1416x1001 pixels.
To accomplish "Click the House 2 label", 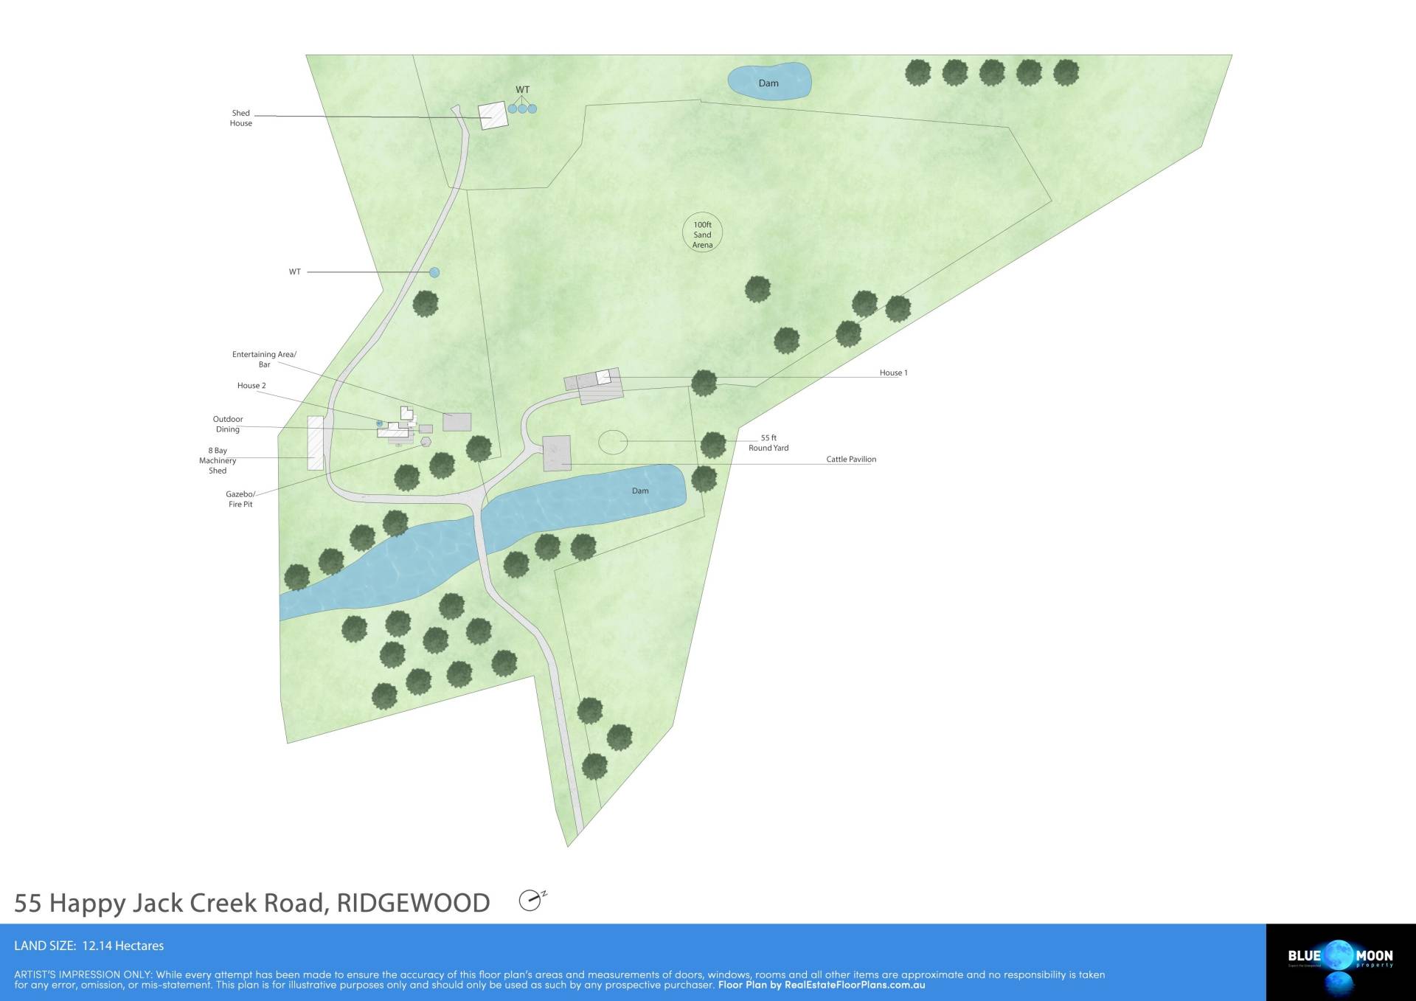I will [x=251, y=386].
